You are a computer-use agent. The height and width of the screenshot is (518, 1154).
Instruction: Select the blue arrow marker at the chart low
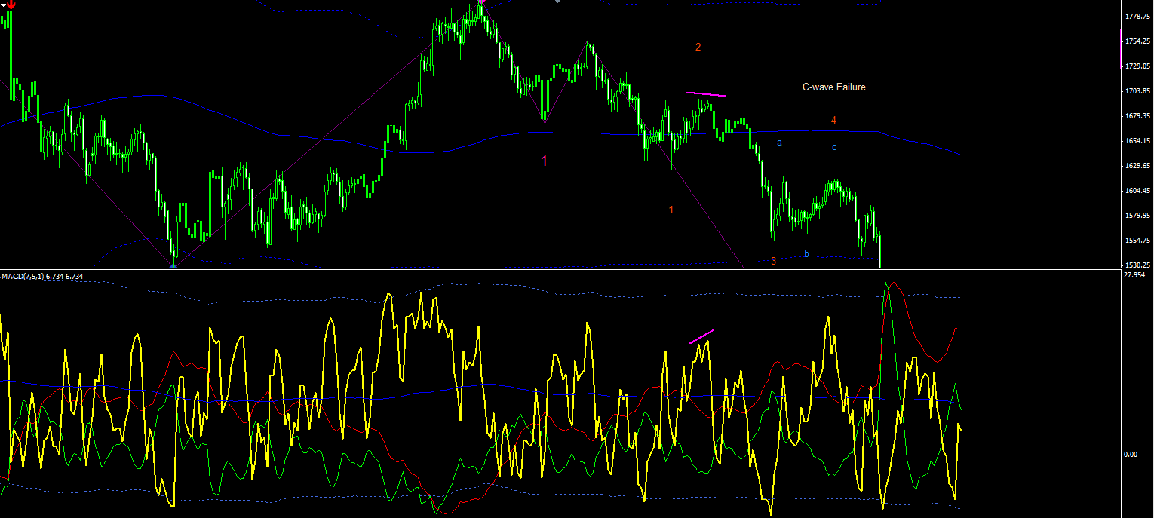click(x=174, y=265)
